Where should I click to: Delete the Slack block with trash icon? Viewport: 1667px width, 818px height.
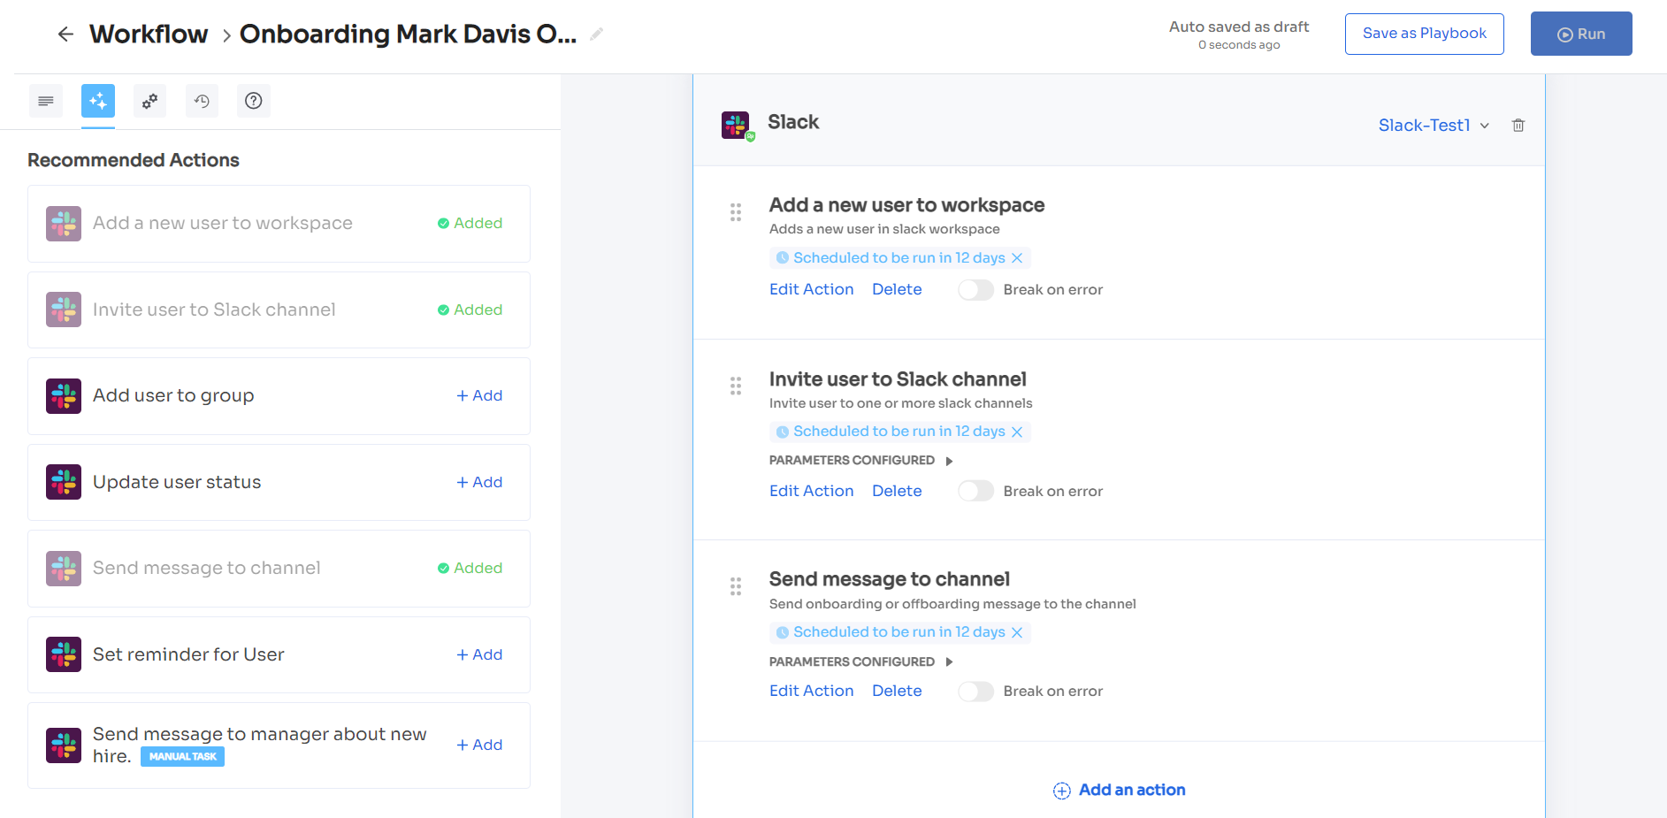point(1518,126)
